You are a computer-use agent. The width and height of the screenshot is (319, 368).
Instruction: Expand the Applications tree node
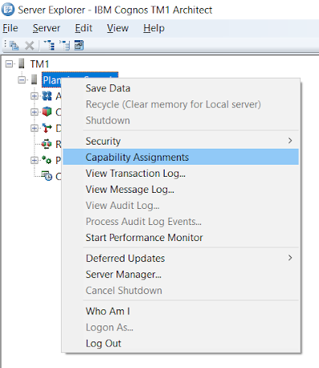click(35, 96)
